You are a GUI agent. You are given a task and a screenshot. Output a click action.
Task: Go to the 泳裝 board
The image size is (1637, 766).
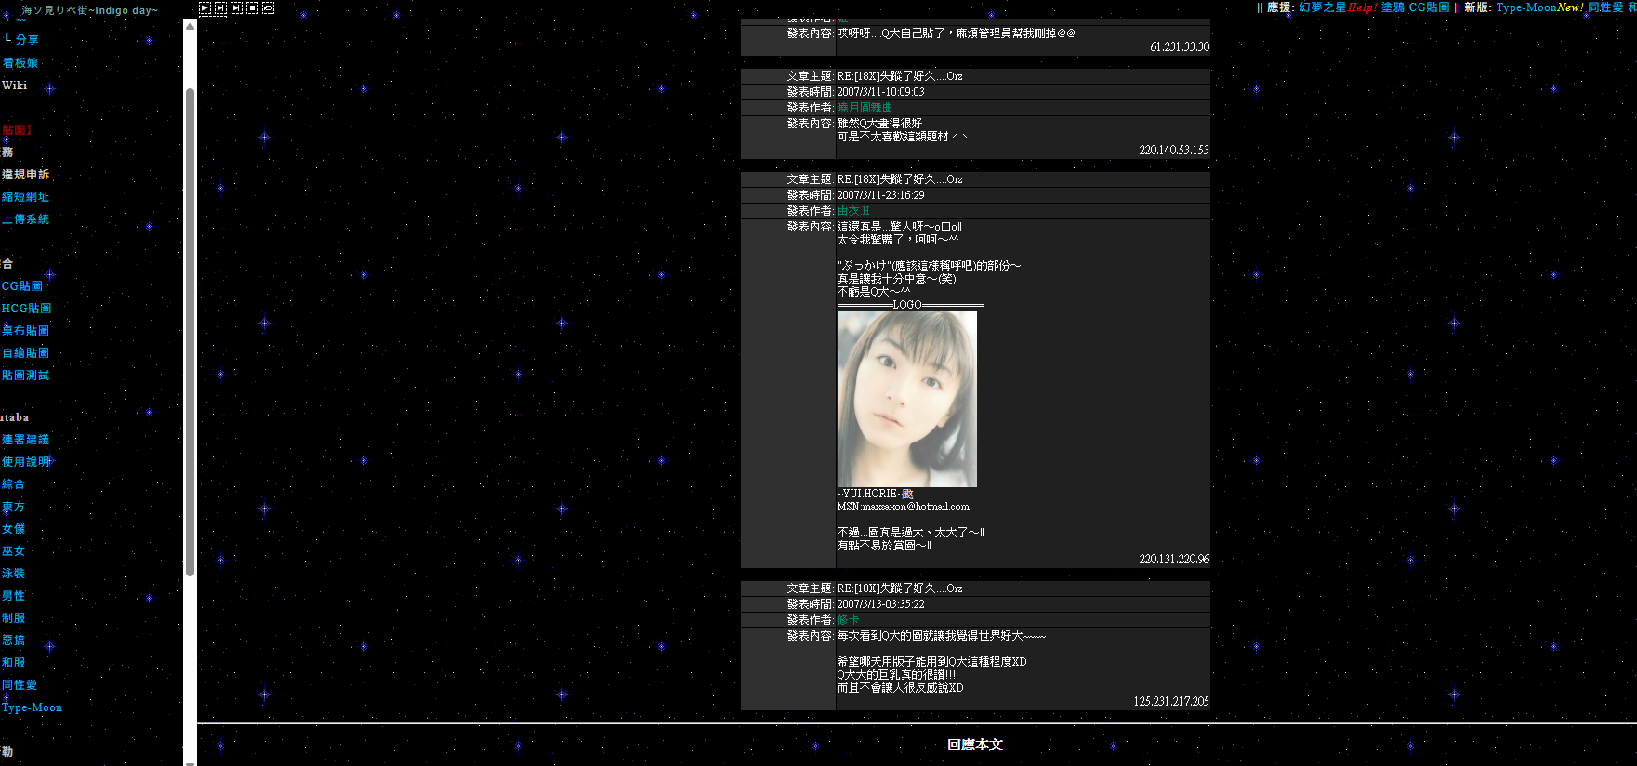(13, 574)
